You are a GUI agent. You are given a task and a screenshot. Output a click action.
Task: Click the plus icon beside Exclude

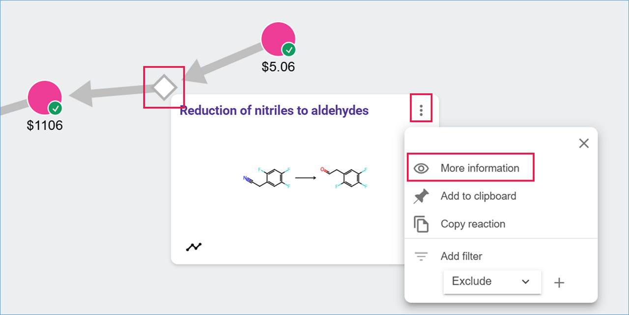coord(559,283)
